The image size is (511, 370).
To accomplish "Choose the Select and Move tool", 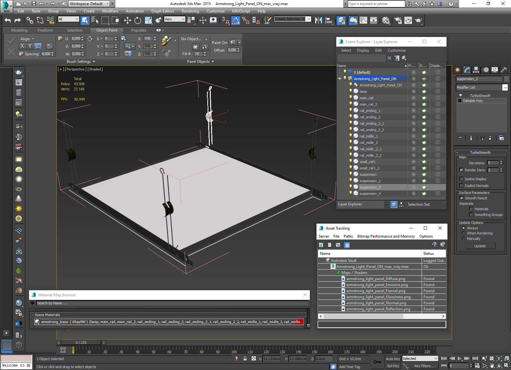I will tap(127, 20).
